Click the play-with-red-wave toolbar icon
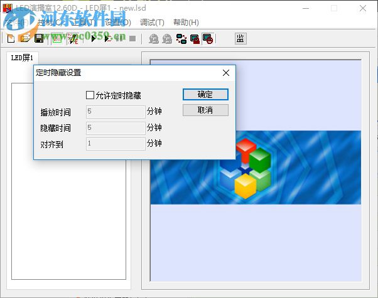Image resolution: width=378 pixels, height=298 pixels. (108, 38)
